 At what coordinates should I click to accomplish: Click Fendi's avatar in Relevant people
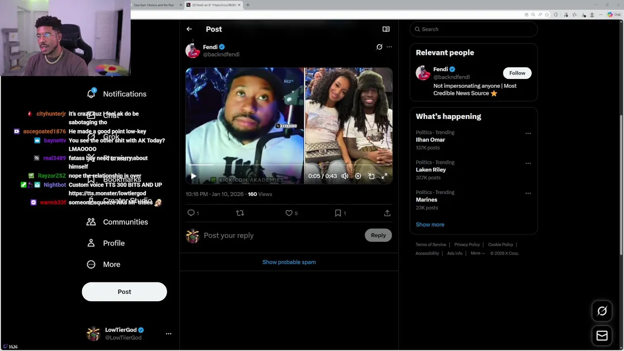coord(423,73)
